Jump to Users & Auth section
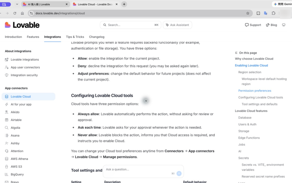292x183 pixels. pos(247,124)
